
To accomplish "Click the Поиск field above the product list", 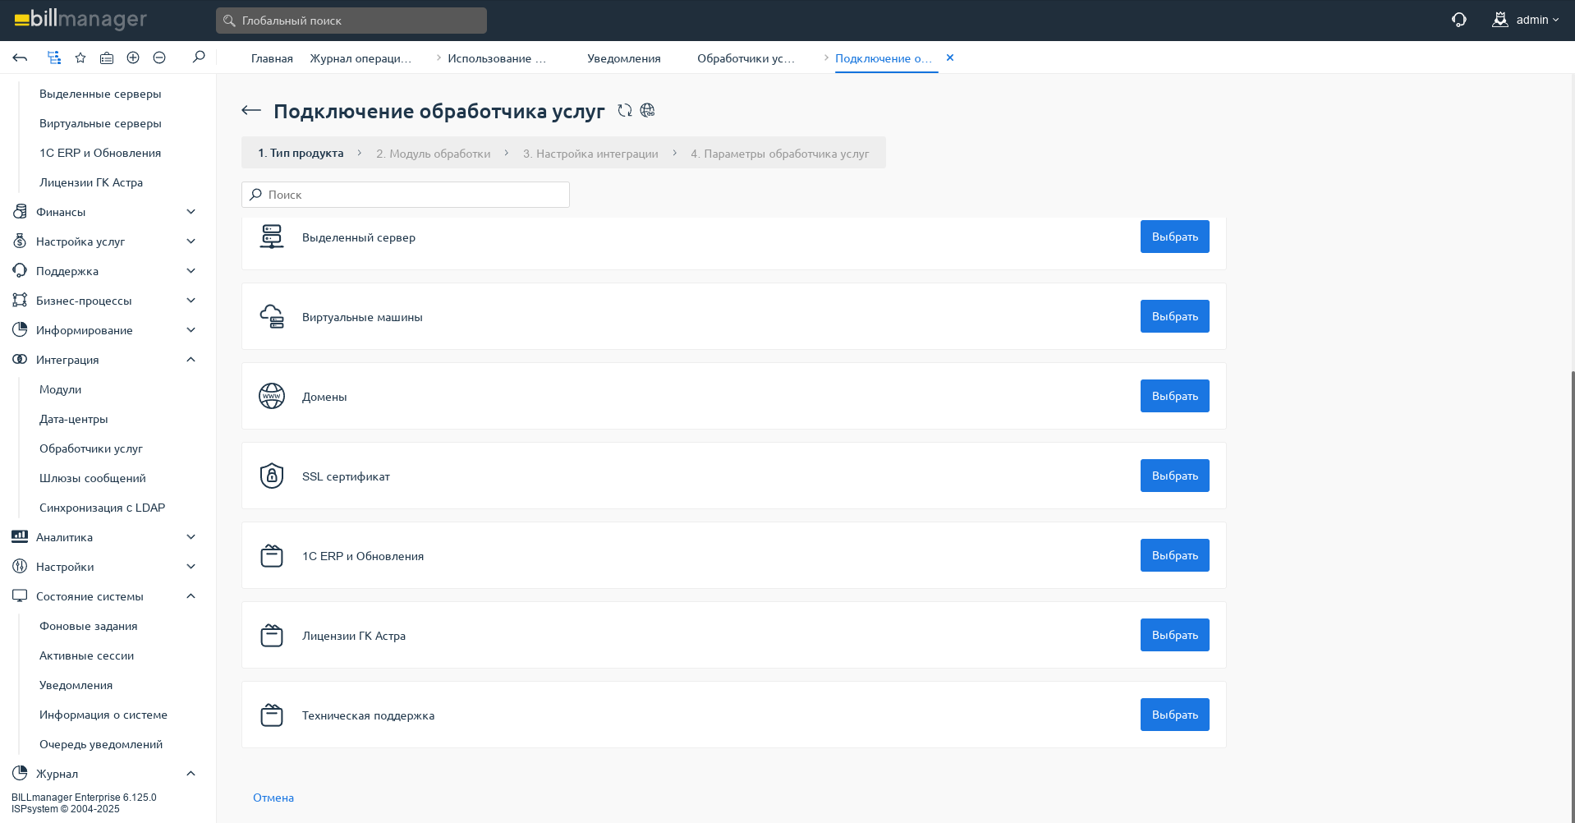I will (x=406, y=195).
